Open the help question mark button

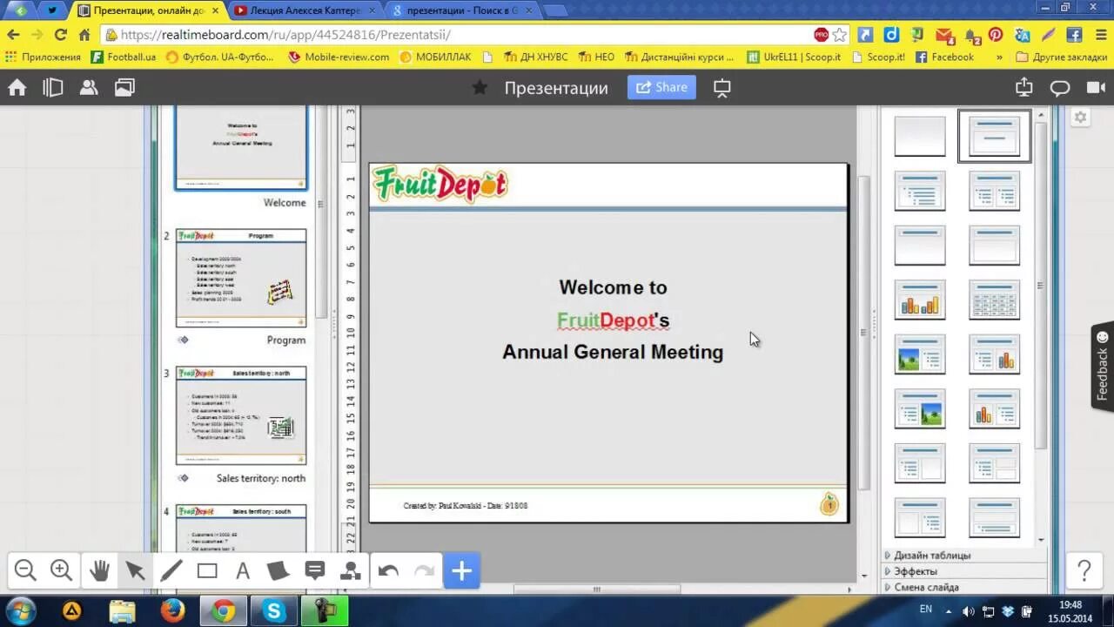[1084, 571]
